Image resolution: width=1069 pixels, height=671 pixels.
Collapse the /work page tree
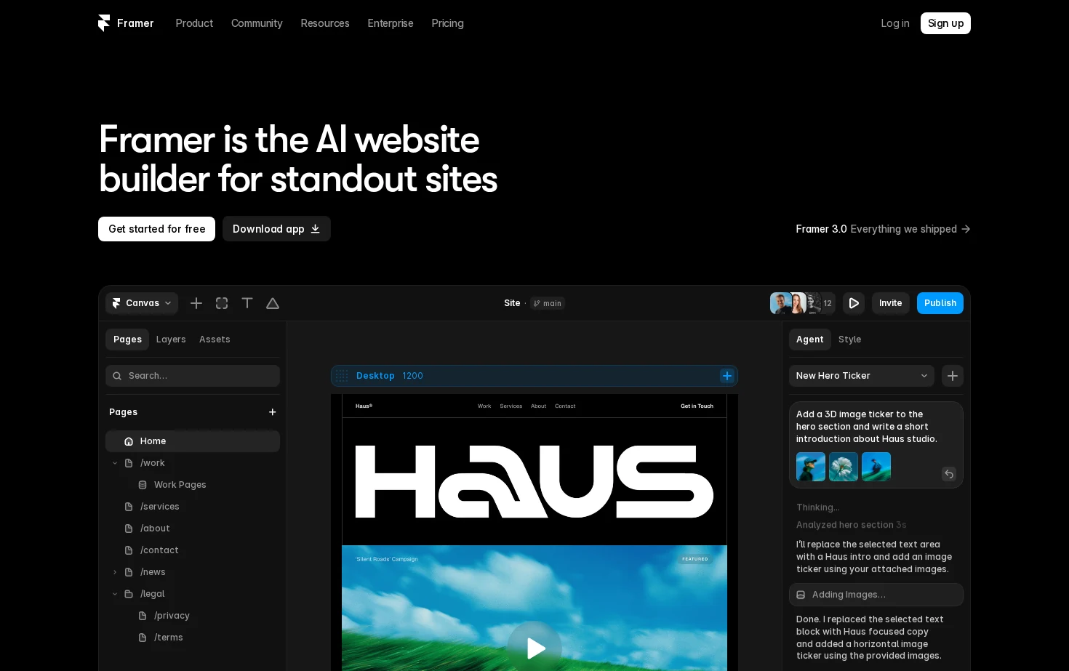click(115, 463)
